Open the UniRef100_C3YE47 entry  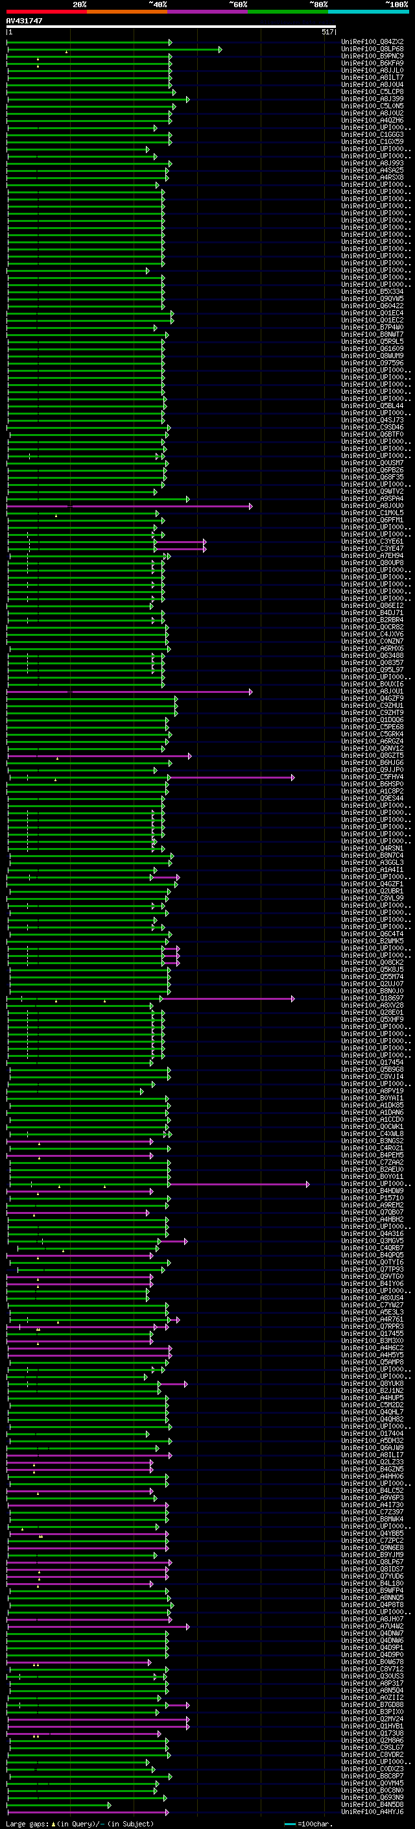[x=372, y=549]
